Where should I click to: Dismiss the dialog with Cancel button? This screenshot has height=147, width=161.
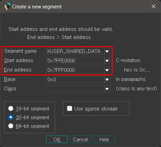click(81, 139)
